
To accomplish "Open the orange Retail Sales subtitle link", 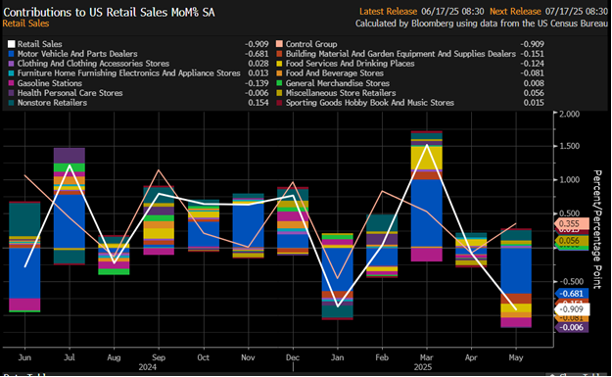I will [x=25, y=24].
